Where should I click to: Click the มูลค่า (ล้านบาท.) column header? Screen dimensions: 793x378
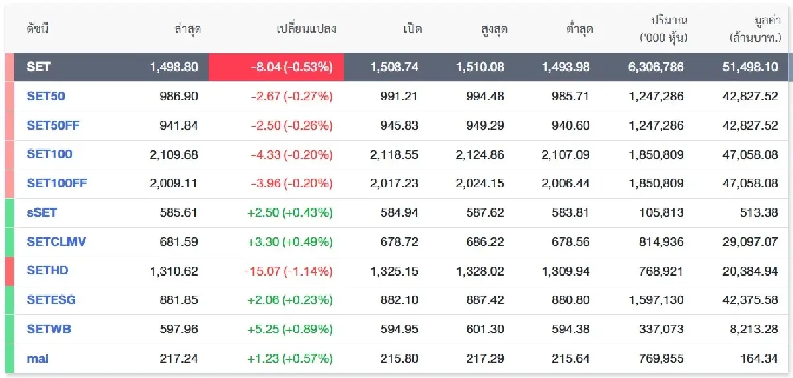(x=754, y=30)
